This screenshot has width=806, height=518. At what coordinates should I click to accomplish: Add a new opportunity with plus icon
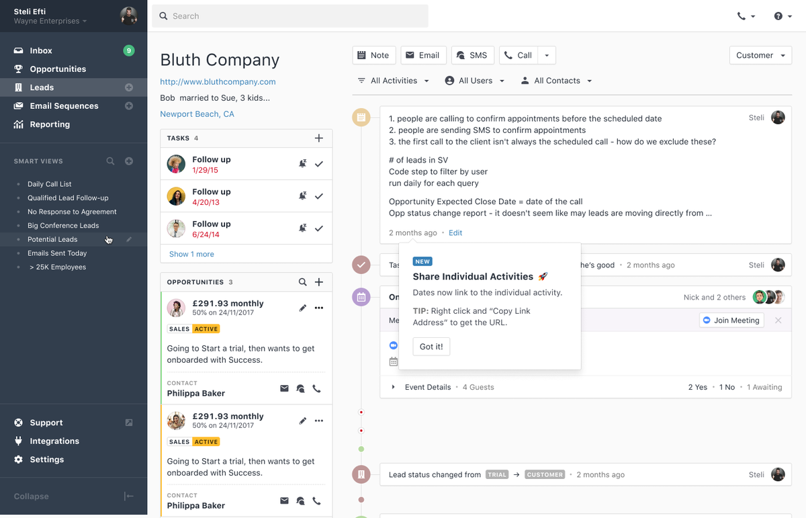point(319,282)
